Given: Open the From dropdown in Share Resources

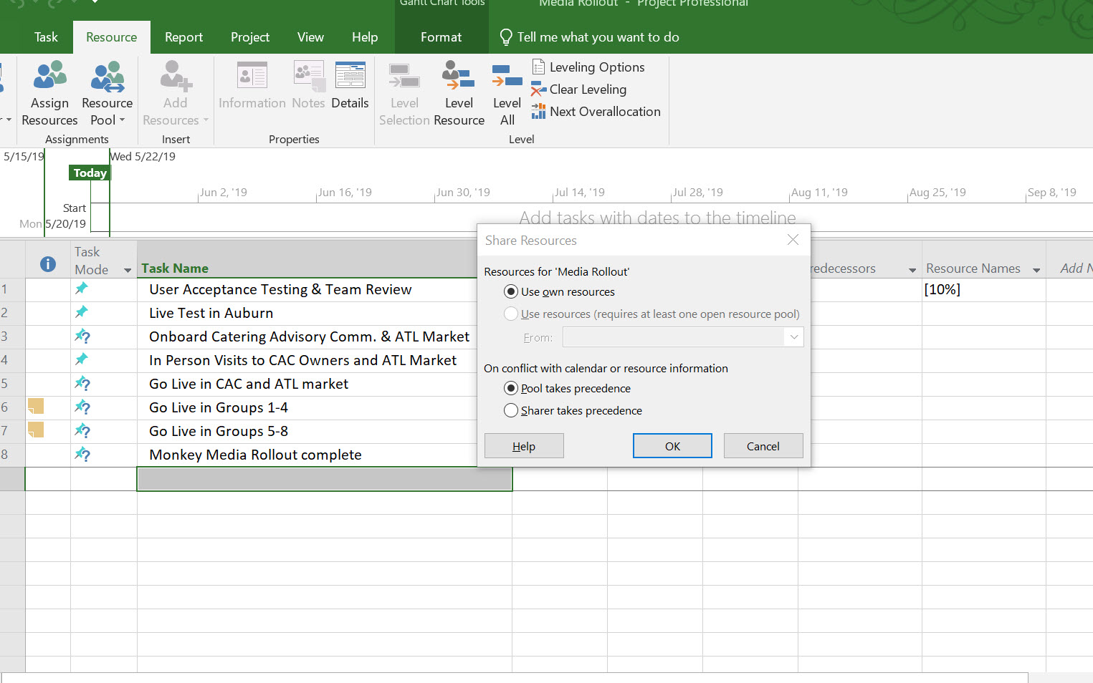Looking at the screenshot, I should click(793, 337).
